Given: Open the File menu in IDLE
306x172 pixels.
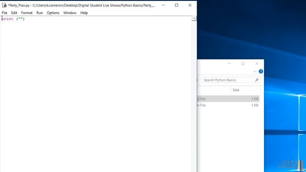Looking at the screenshot, I should point(4,13).
